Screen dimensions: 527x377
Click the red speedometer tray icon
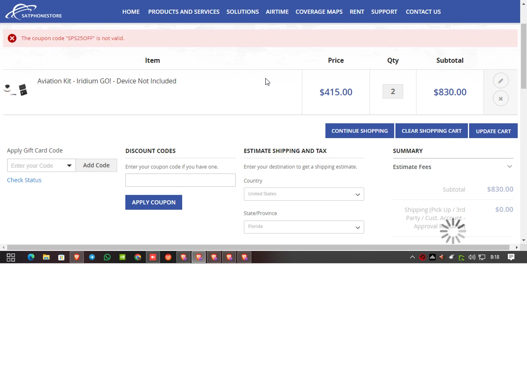(423, 257)
